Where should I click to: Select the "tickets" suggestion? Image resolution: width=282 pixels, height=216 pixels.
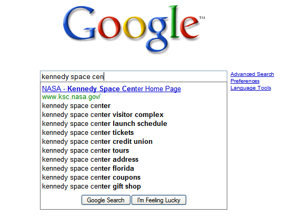click(x=88, y=133)
